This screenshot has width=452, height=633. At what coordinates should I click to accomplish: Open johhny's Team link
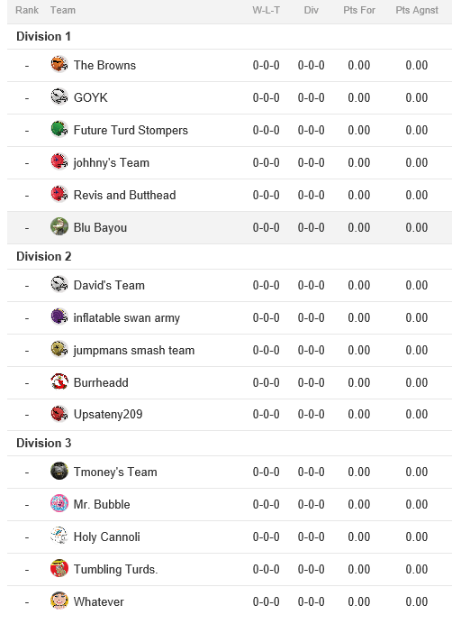112,162
